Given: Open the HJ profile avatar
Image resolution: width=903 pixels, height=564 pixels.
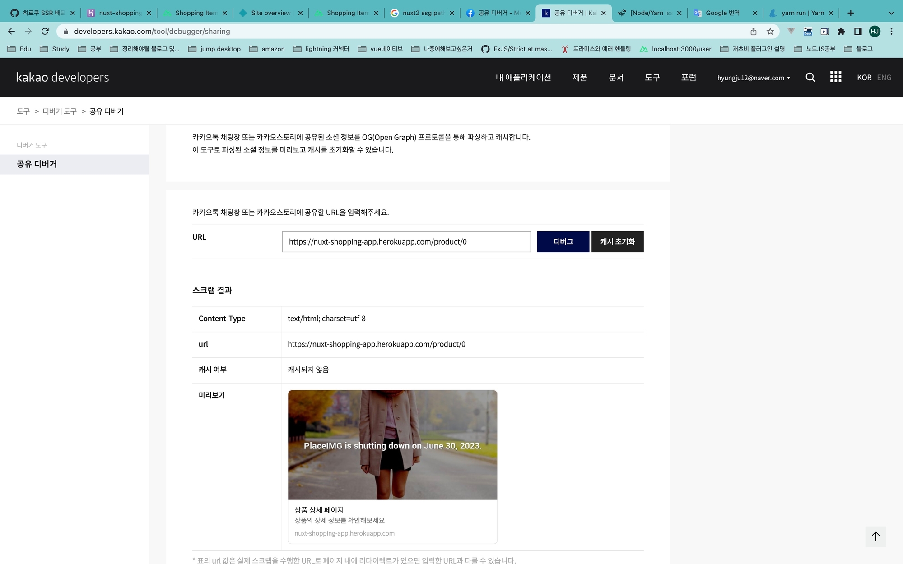Looking at the screenshot, I should tap(875, 31).
